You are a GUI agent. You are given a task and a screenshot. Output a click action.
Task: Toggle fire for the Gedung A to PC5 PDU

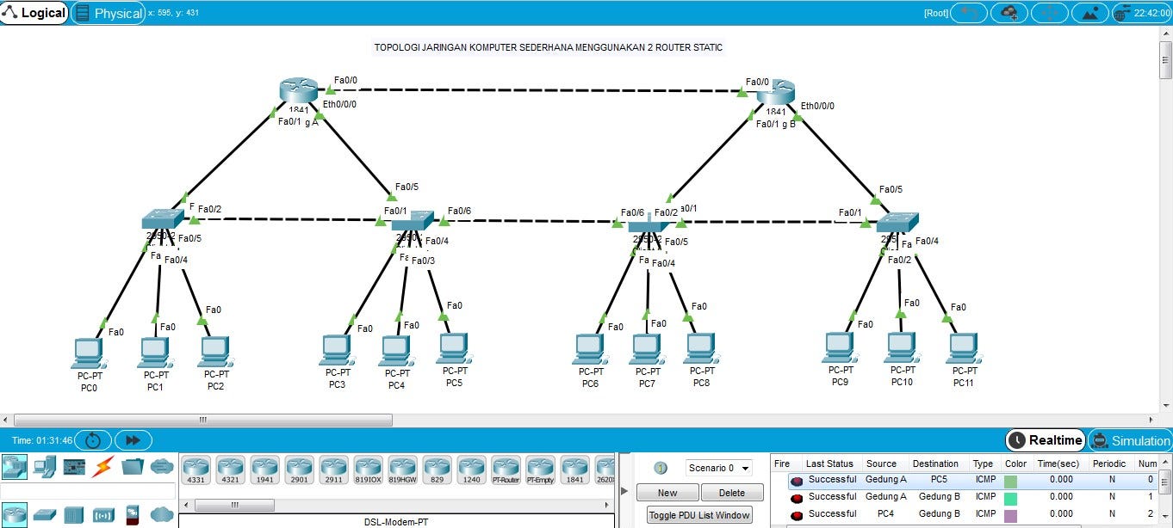[797, 479]
